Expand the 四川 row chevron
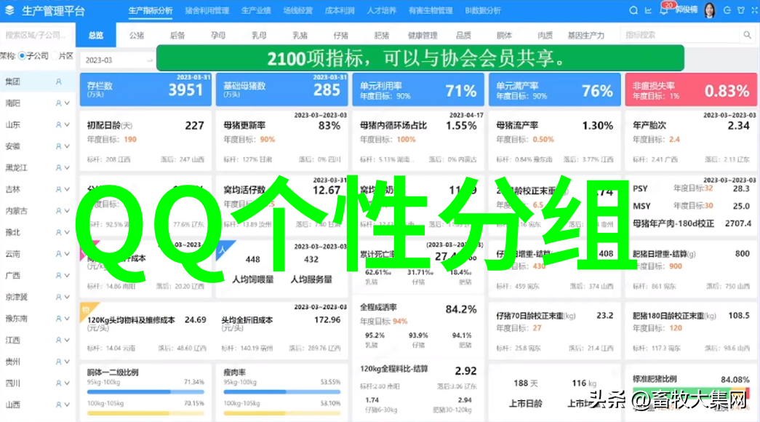 pos(68,383)
